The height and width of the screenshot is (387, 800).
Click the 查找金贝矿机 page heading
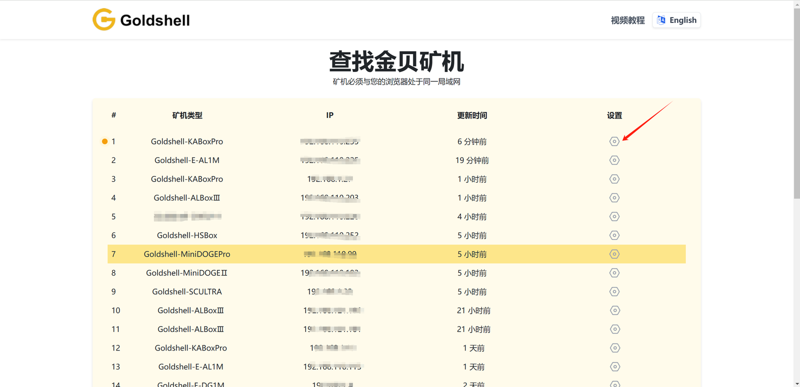coord(396,61)
